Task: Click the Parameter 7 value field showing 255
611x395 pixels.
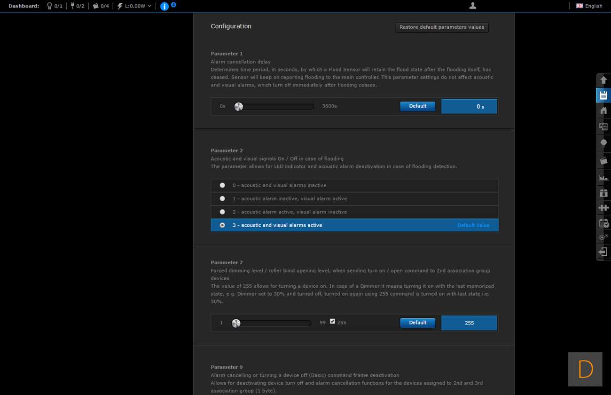Action: coord(469,323)
